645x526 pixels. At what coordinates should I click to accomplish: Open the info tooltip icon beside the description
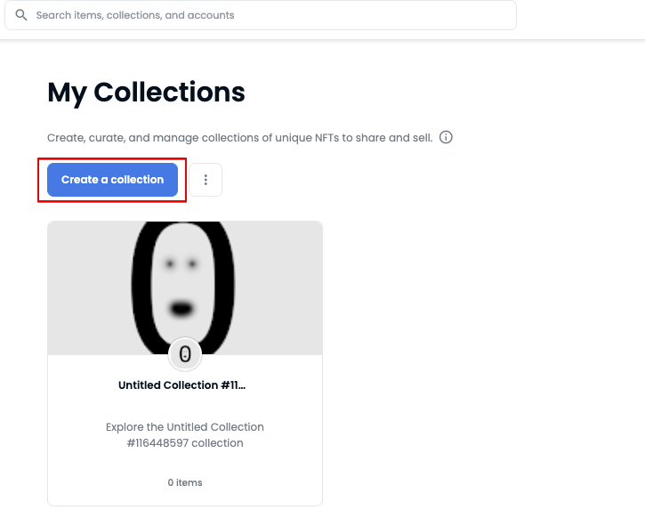[446, 137]
